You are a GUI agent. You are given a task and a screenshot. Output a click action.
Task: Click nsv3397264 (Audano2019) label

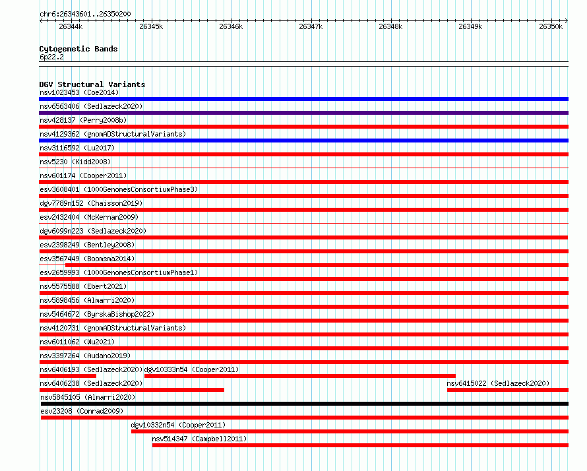point(85,356)
